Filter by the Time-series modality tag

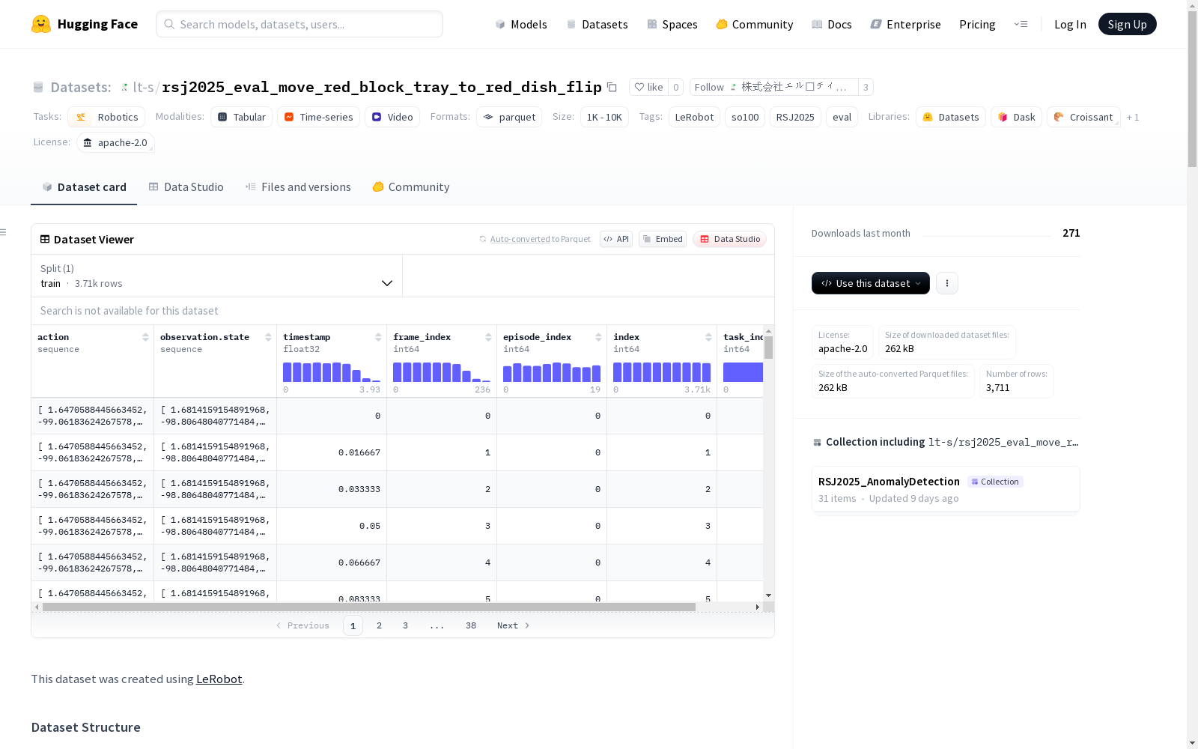point(318,117)
